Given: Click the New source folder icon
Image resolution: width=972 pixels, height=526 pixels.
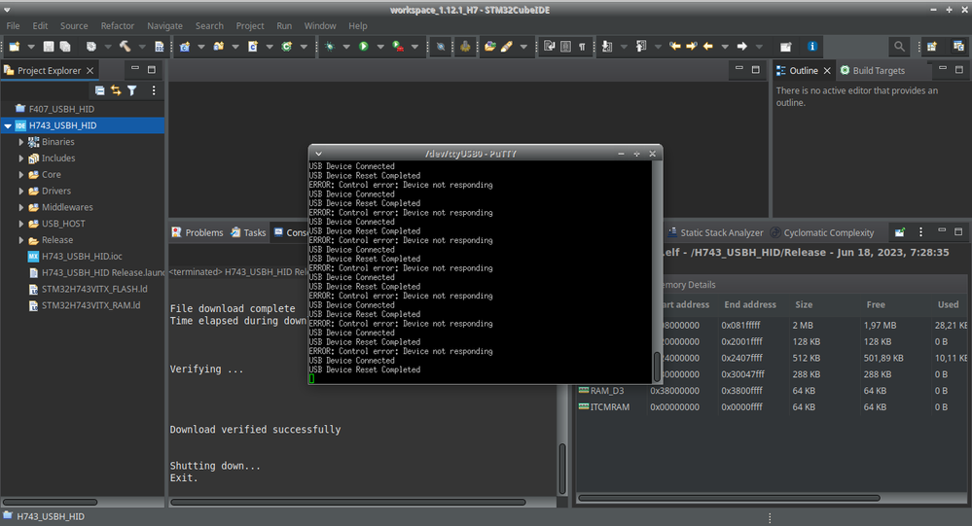Looking at the screenshot, I should click(x=219, y=47).
